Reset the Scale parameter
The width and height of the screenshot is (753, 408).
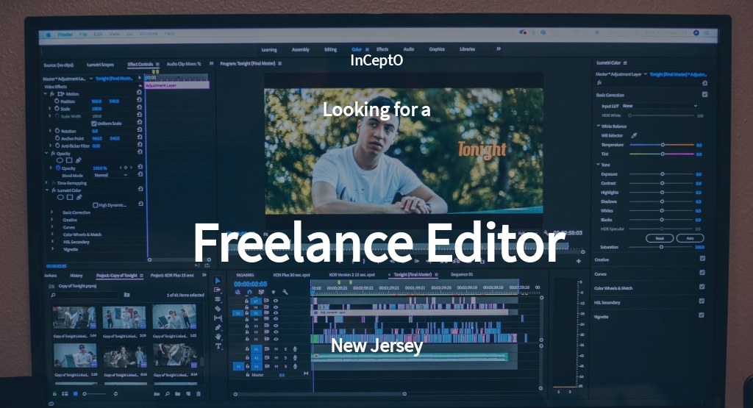click(140, 109)
